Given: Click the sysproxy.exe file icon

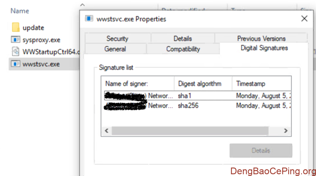Looking at the screenshot, I should [x=15, y=40].
